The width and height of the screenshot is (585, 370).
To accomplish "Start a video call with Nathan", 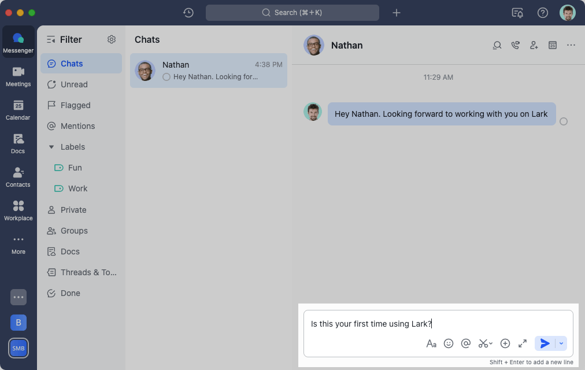I will click(515, 45).
